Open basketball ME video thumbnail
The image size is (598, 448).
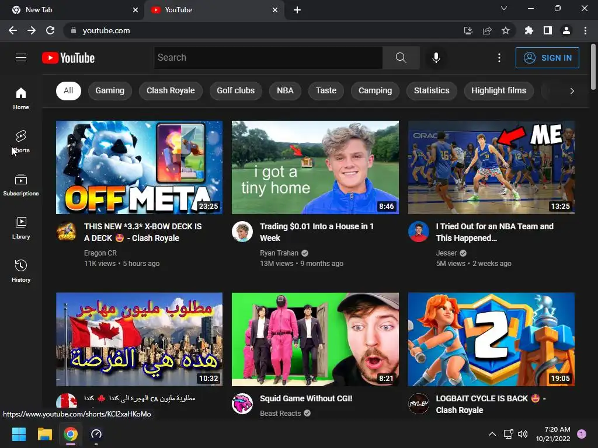(491, 167)
